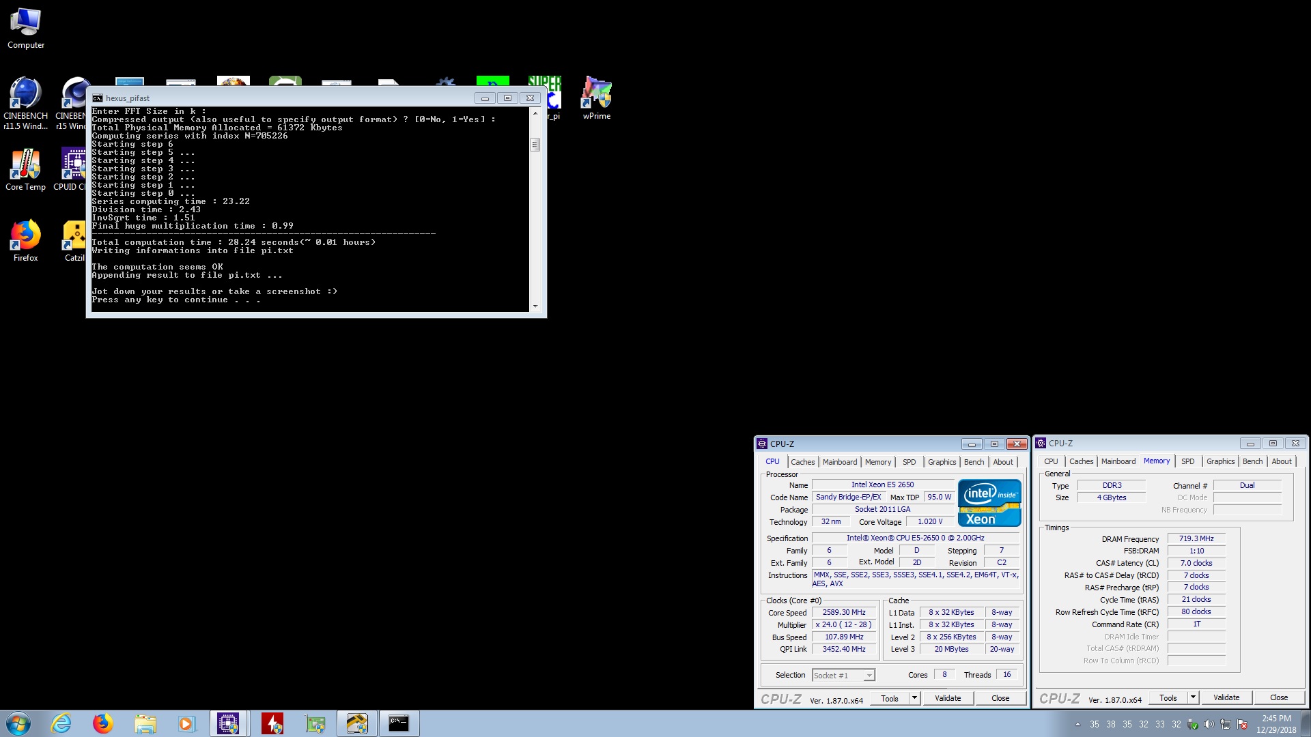The height and width of the screenshot is (737, 1311).
Task: Expand Tools dropdown arrow in left CPU-Z
Action: (914, 698)
